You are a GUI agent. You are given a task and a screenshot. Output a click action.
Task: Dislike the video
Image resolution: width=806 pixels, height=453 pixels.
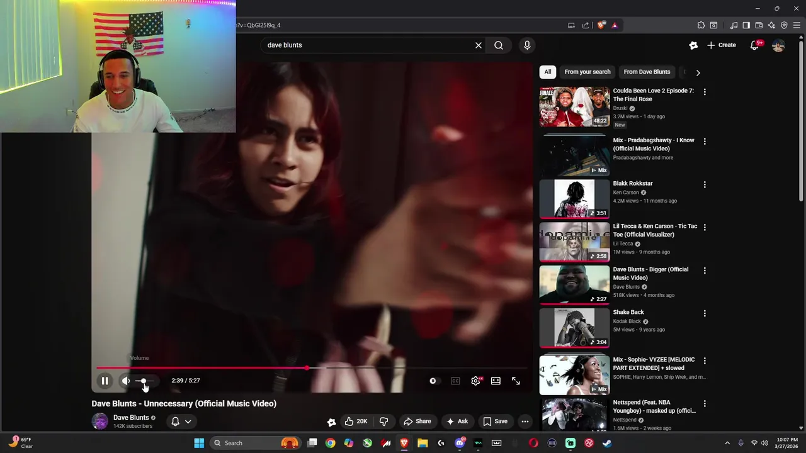383,422
